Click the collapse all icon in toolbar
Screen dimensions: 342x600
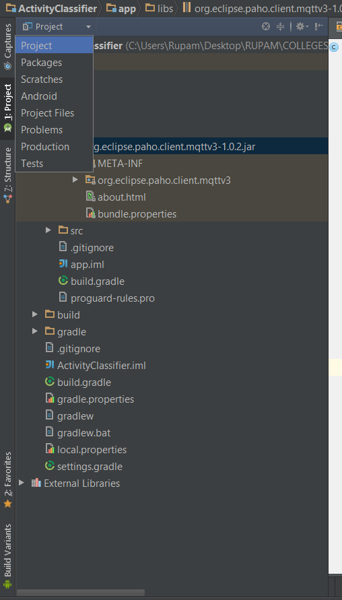(281, 26)
